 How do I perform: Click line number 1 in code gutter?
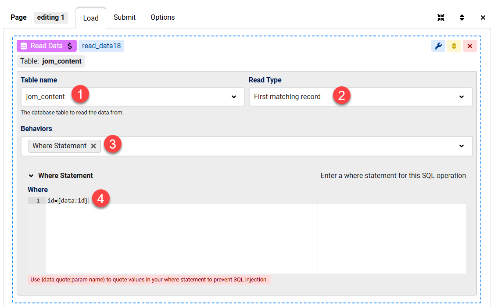coord(38,201)
